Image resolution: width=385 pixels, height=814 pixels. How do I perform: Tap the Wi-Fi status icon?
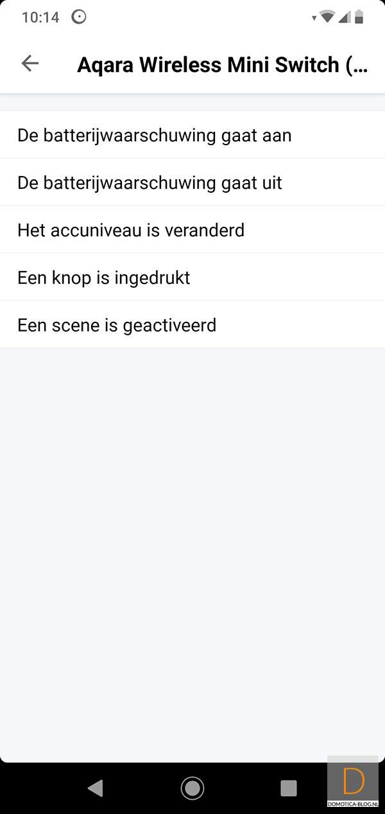327,17
